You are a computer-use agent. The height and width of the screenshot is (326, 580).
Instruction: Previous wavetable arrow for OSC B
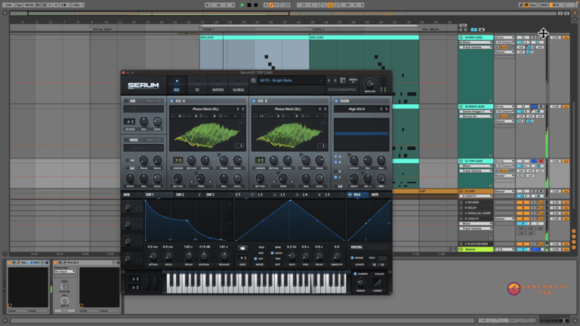pyautogui.click(x=320, y=109)
